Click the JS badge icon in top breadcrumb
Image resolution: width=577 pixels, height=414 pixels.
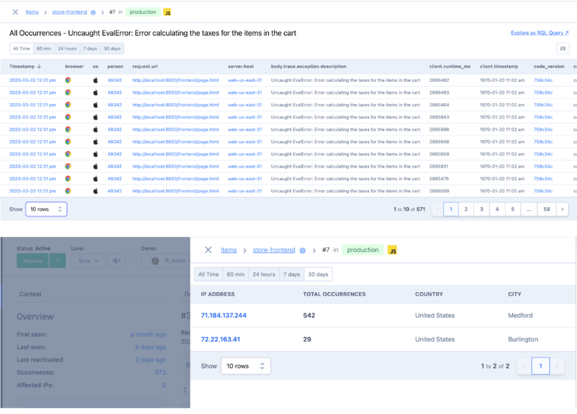tap(167, 12)
